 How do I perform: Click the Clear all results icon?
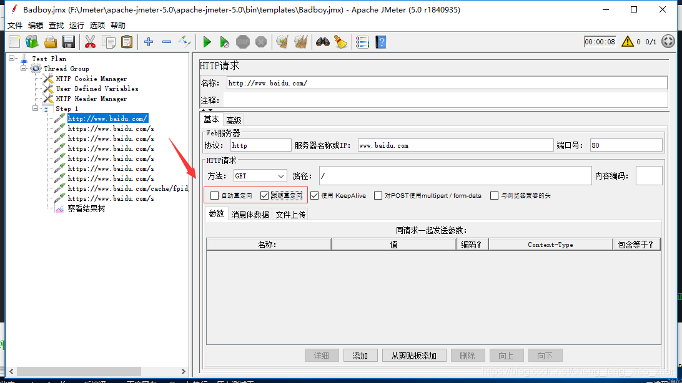300,42
